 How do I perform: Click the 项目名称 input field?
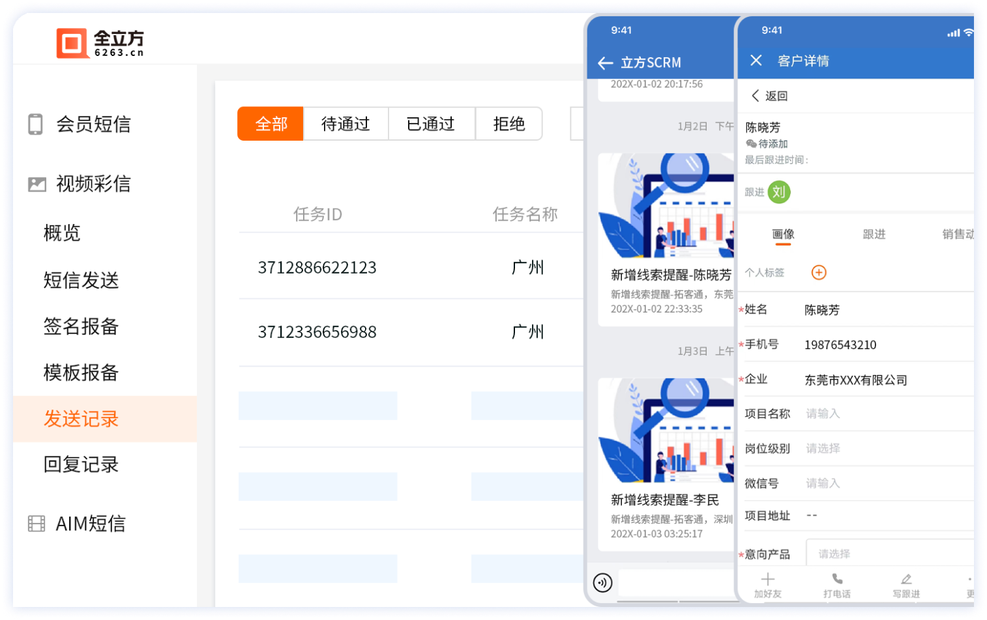[887, 414]
